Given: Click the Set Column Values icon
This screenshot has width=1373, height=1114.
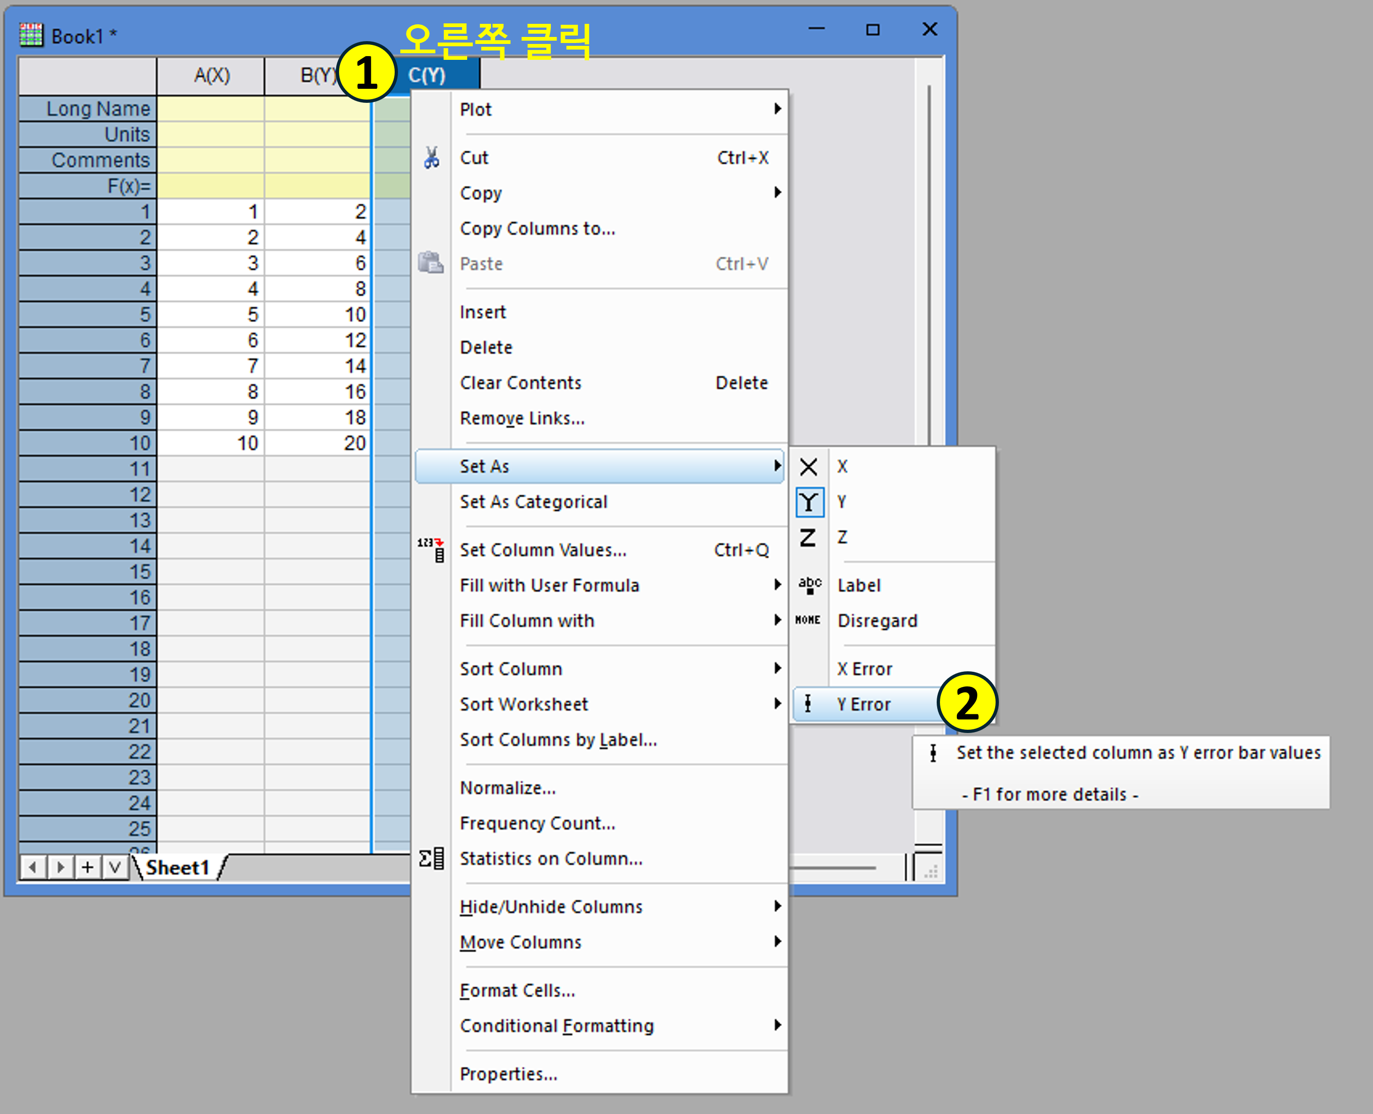Looking at the screenshot, I should pyautogui.click(x=431, y=550).
